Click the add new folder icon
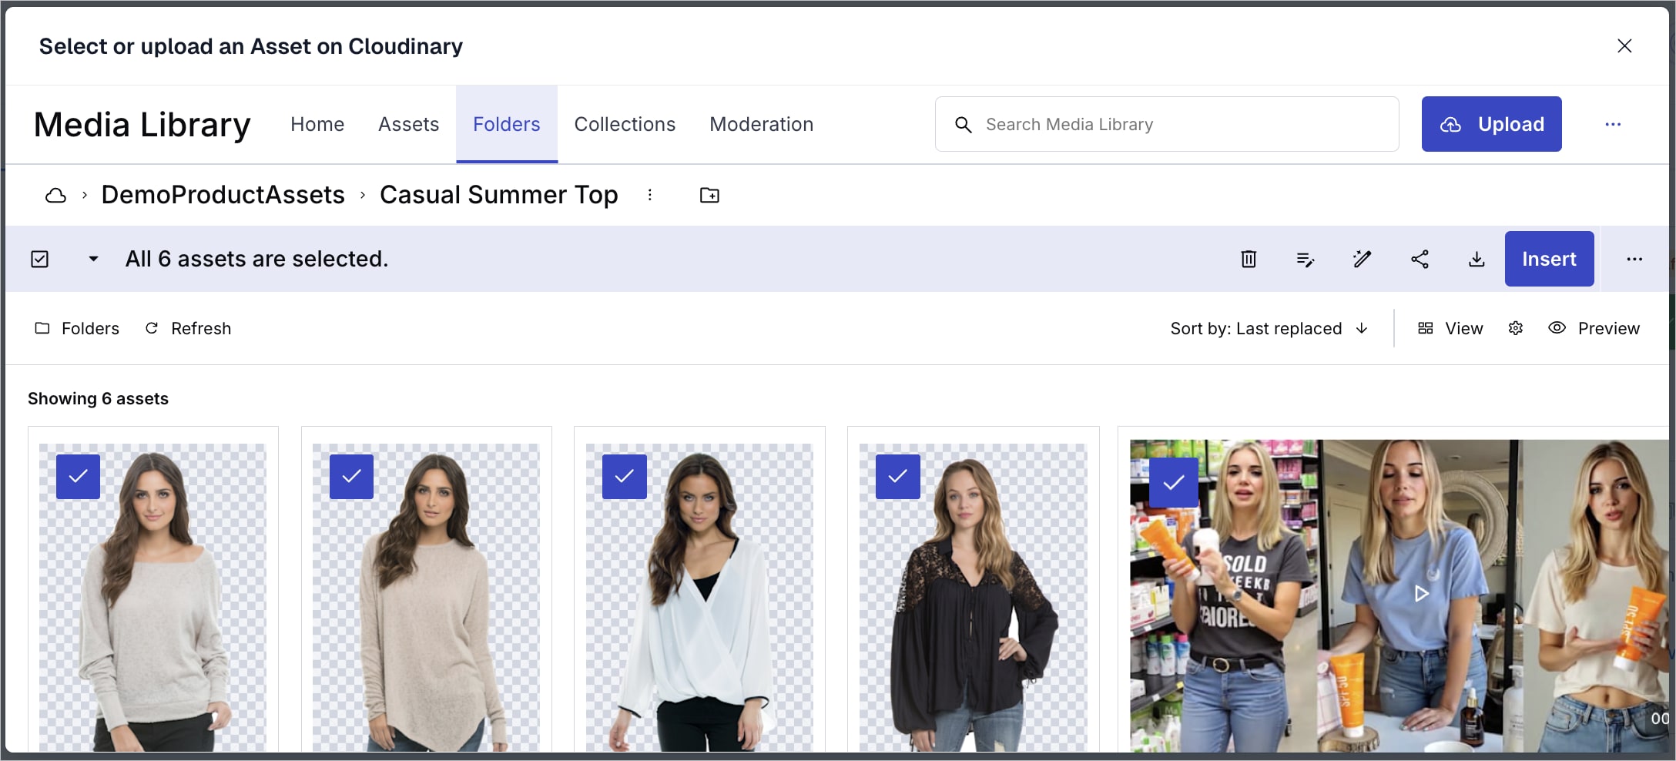 coord(709,196)
